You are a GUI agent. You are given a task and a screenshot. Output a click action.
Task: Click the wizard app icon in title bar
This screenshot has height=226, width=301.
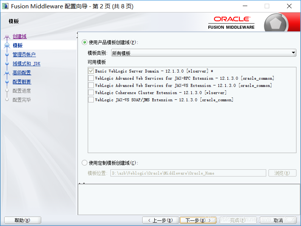[x=5, y=6]
